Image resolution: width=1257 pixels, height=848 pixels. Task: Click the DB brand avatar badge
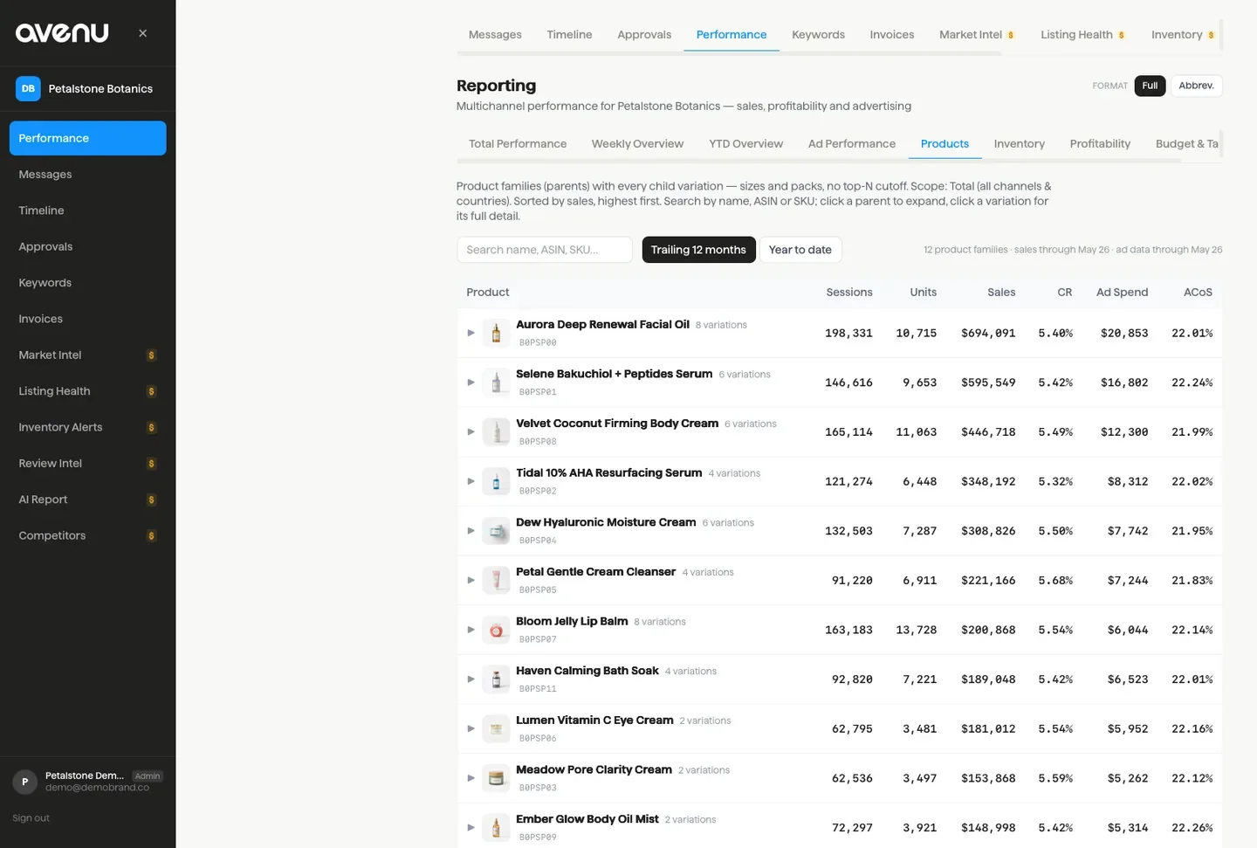coord(28,89)
